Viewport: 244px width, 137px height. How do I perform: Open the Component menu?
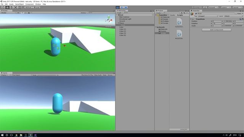29,4
